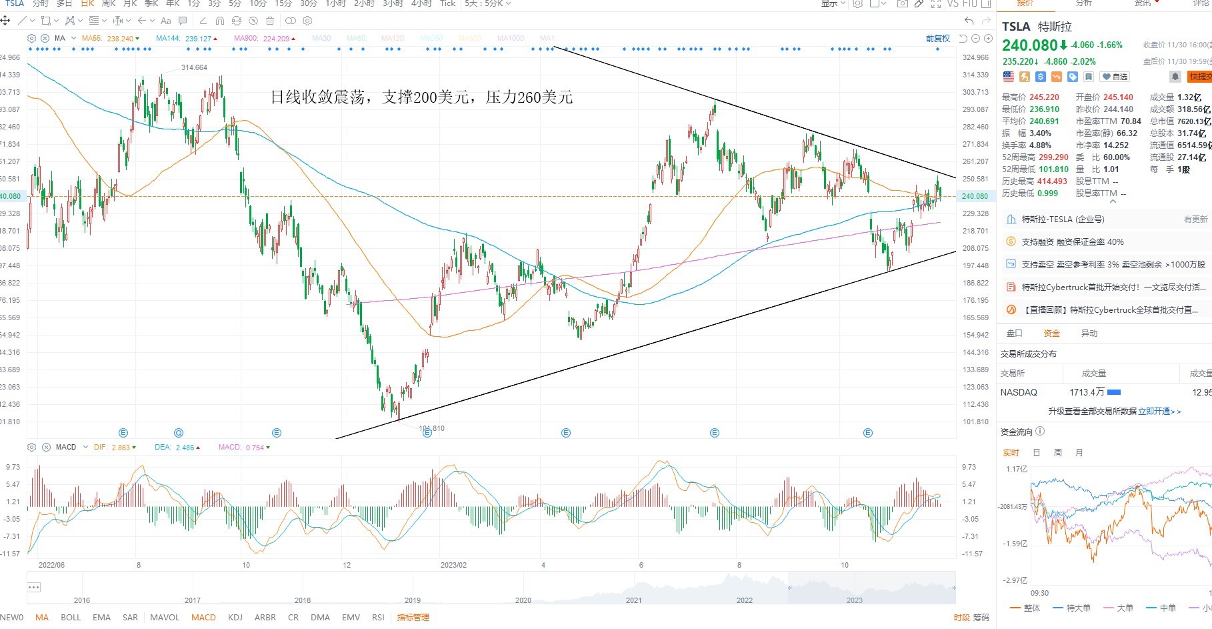The height and width of the screenshot is (629, 1212).
Task: Expand rectangle tool options arrow
Action: pyautogui.click(x=56, y=21)
